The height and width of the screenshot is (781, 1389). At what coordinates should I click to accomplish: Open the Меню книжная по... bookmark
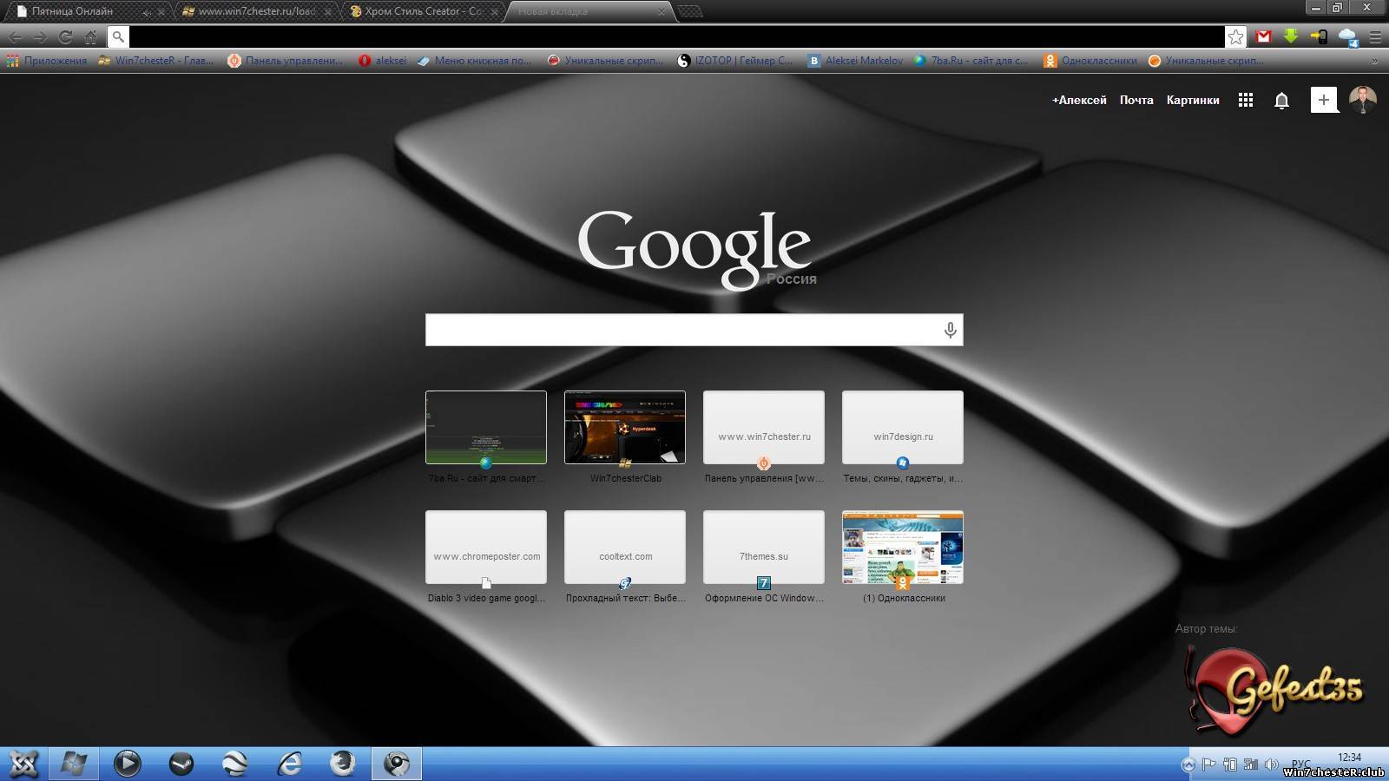tap(474, 61)
